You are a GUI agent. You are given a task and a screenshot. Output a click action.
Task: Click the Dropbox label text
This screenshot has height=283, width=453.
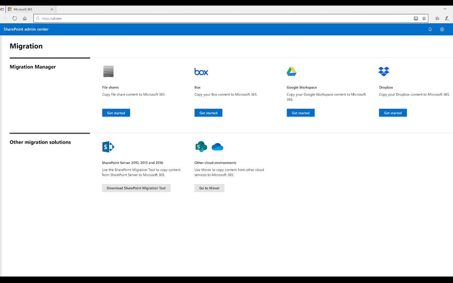pyautogui.click(x=386, y=87)
